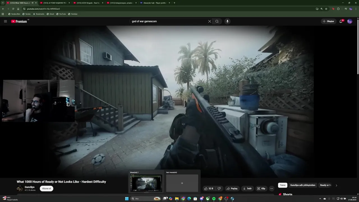The width and height of the screenshot is (359, 202).
Task: Open more actions (three dots) under video
Action: [271, 189]
